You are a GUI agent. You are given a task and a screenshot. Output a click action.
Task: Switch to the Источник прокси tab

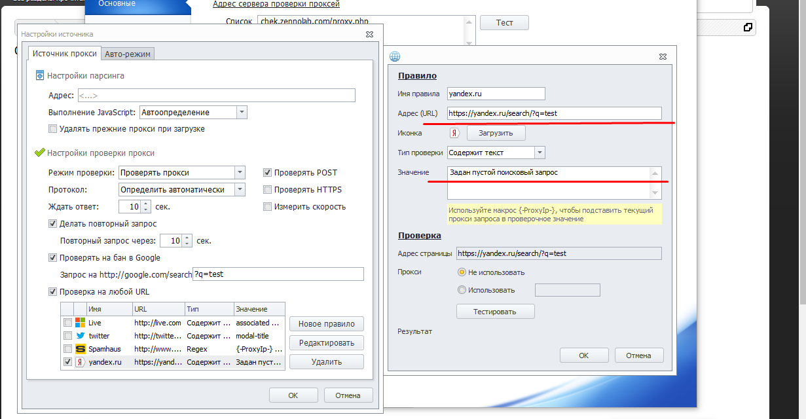pyautogui.click(x=65, y=54)
